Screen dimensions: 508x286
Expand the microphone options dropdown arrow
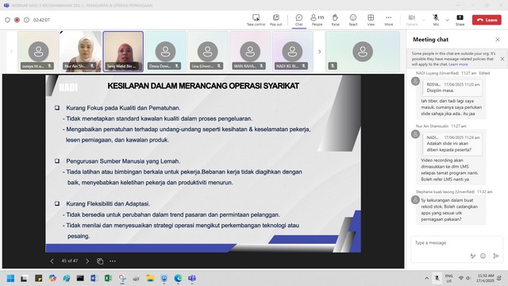[x=448, y=20]
